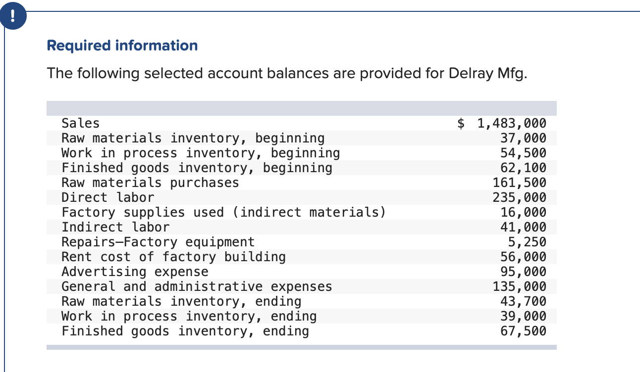Viewport: 640px width, 372px height.
Task: Select the 235,000 value
Action: (520, 197)
